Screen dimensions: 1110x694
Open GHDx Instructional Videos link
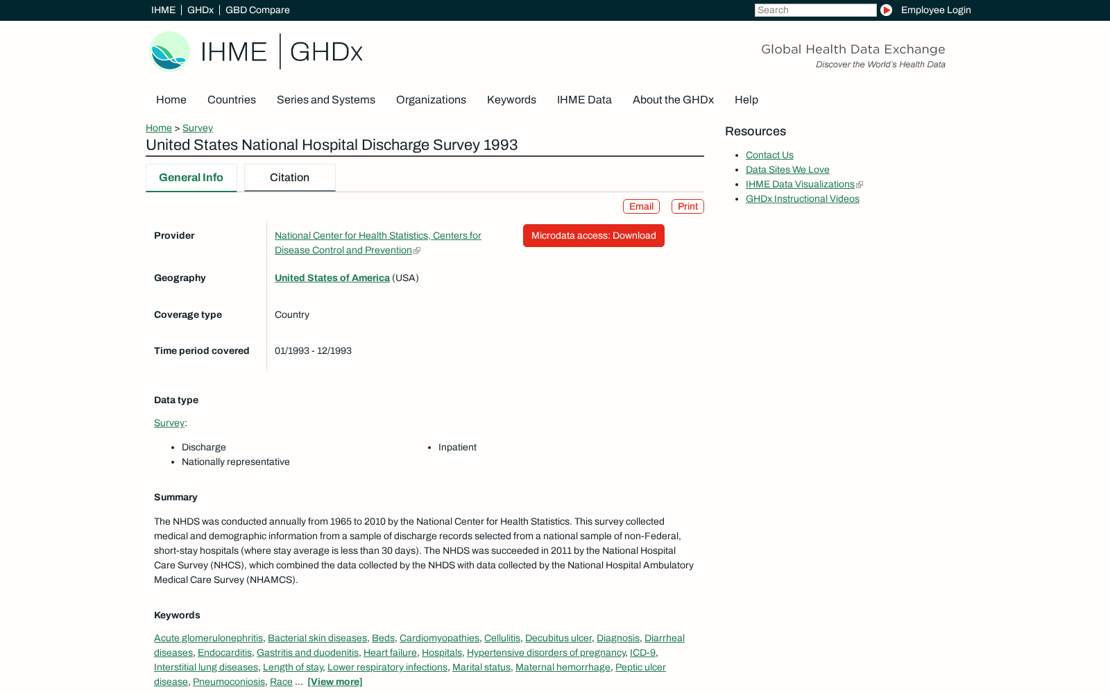click(803, 198)
